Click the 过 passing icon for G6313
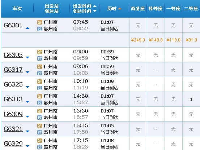Screen dimensions: 200x150 (x=39, y=103)
